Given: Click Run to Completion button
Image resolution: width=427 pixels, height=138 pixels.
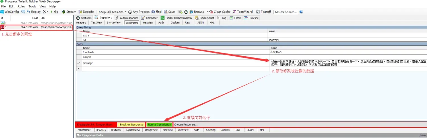Looking at the screenshot, I should (159, 125).
